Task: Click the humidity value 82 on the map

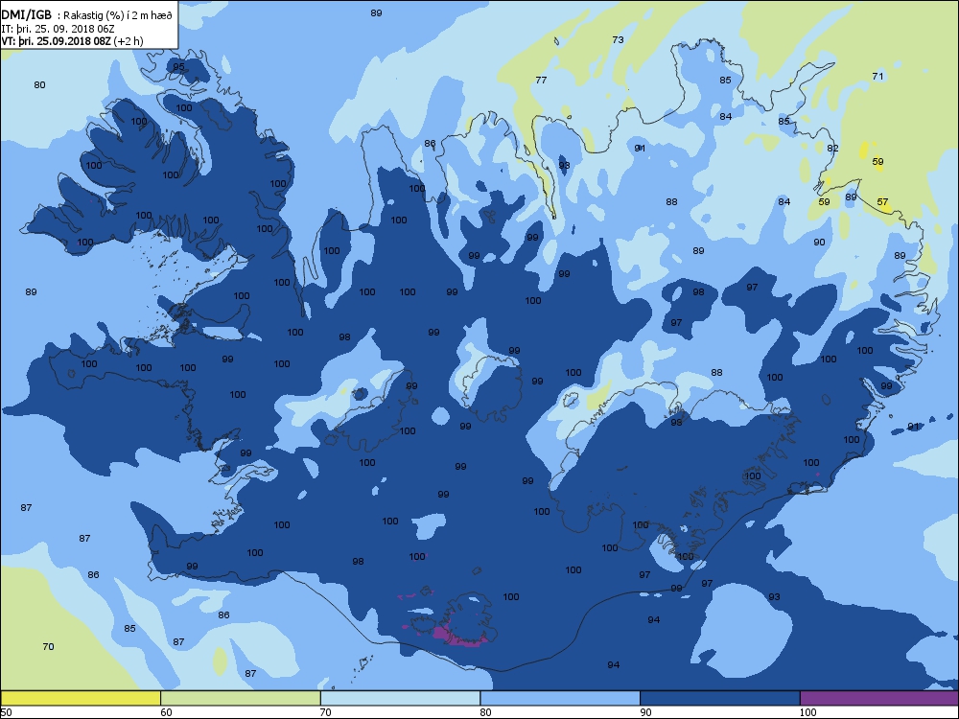Action: 832,149
